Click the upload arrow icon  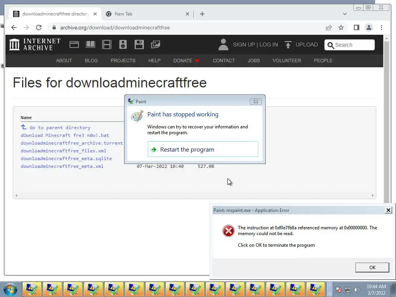pyautogui.click(x=288, y=44)
